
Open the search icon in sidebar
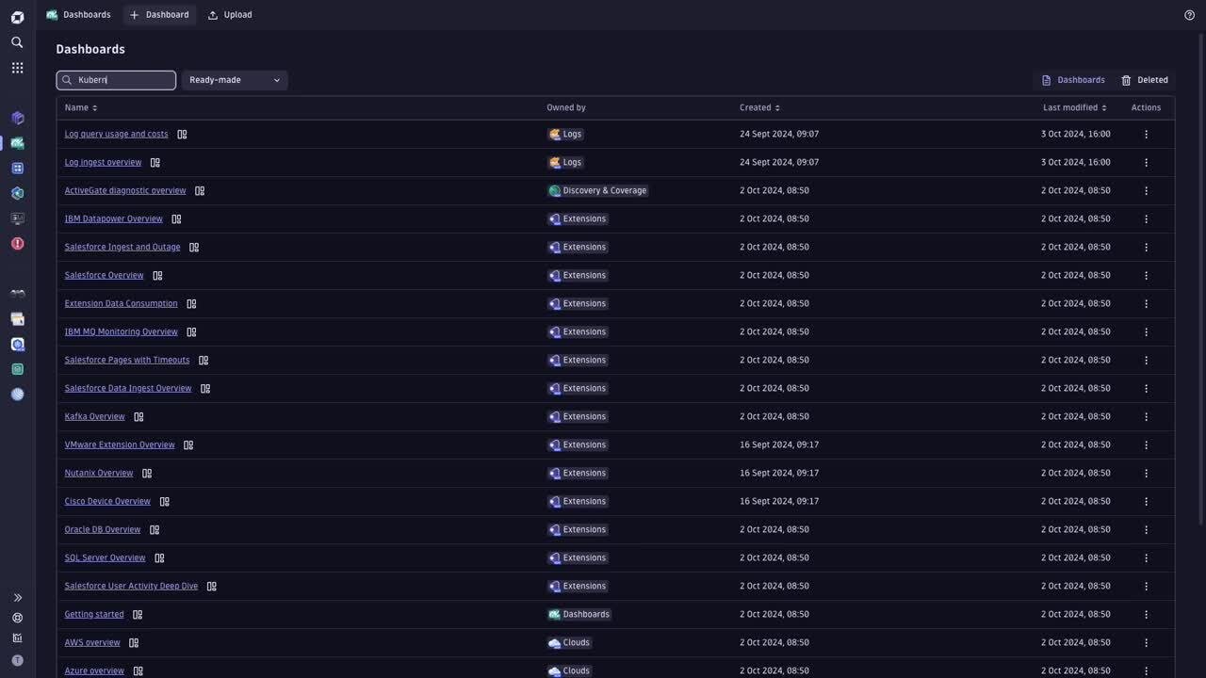pyautogui.click(x=17, y=42)
